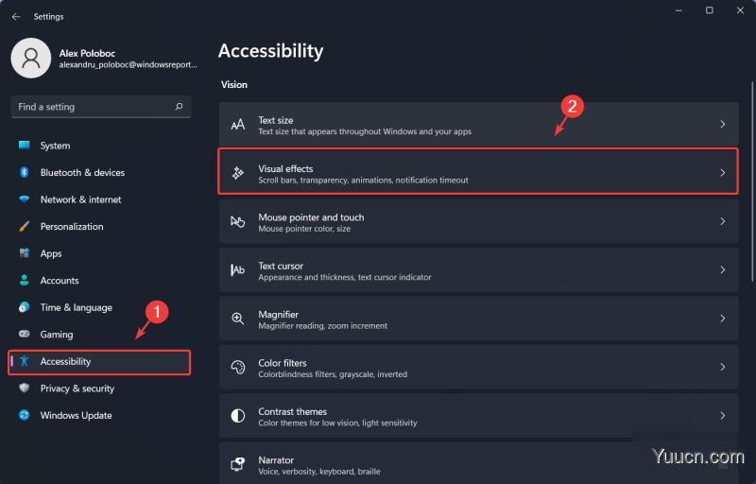Expand Text size chevron arrow
This screenshot has width=756, height=484.
pos(722,125)
